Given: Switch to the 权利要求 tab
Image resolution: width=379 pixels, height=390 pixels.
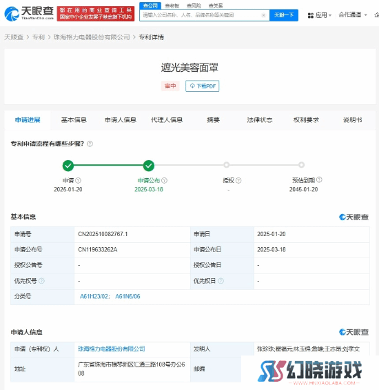Looking at the screenshot, I should tap(306, 120).
